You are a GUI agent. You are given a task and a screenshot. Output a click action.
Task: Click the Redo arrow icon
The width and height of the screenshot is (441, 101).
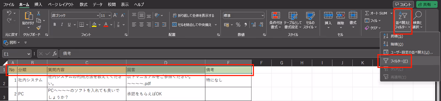(9, 20)
